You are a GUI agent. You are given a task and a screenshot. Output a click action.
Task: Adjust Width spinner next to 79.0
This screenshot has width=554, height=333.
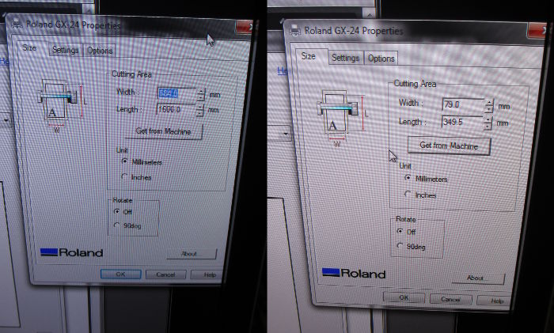[489, 105]
